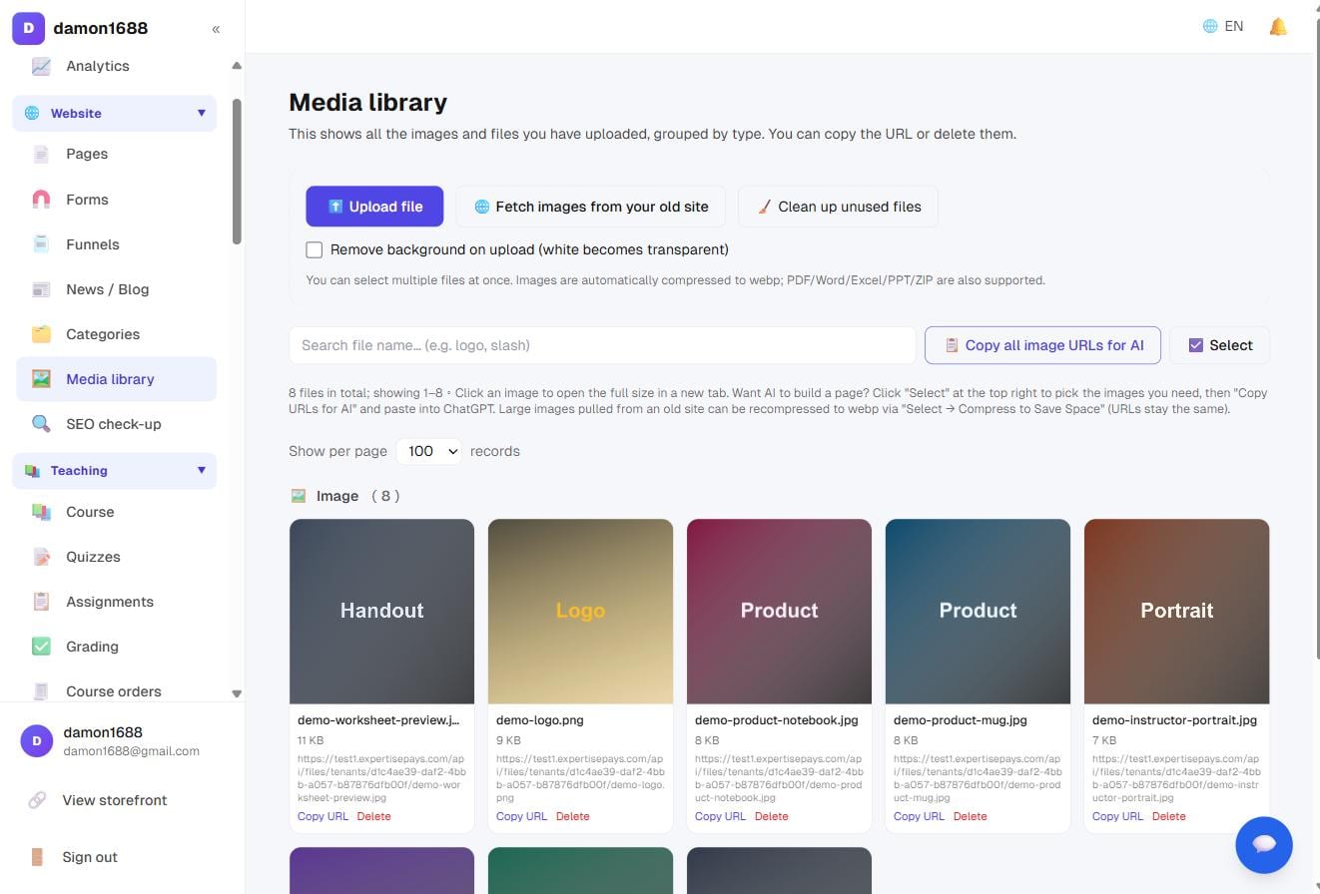The width and height of the screenshot is (1320, 894).
Task: Click the Course icon in sidebar
Action: (41, 512)
